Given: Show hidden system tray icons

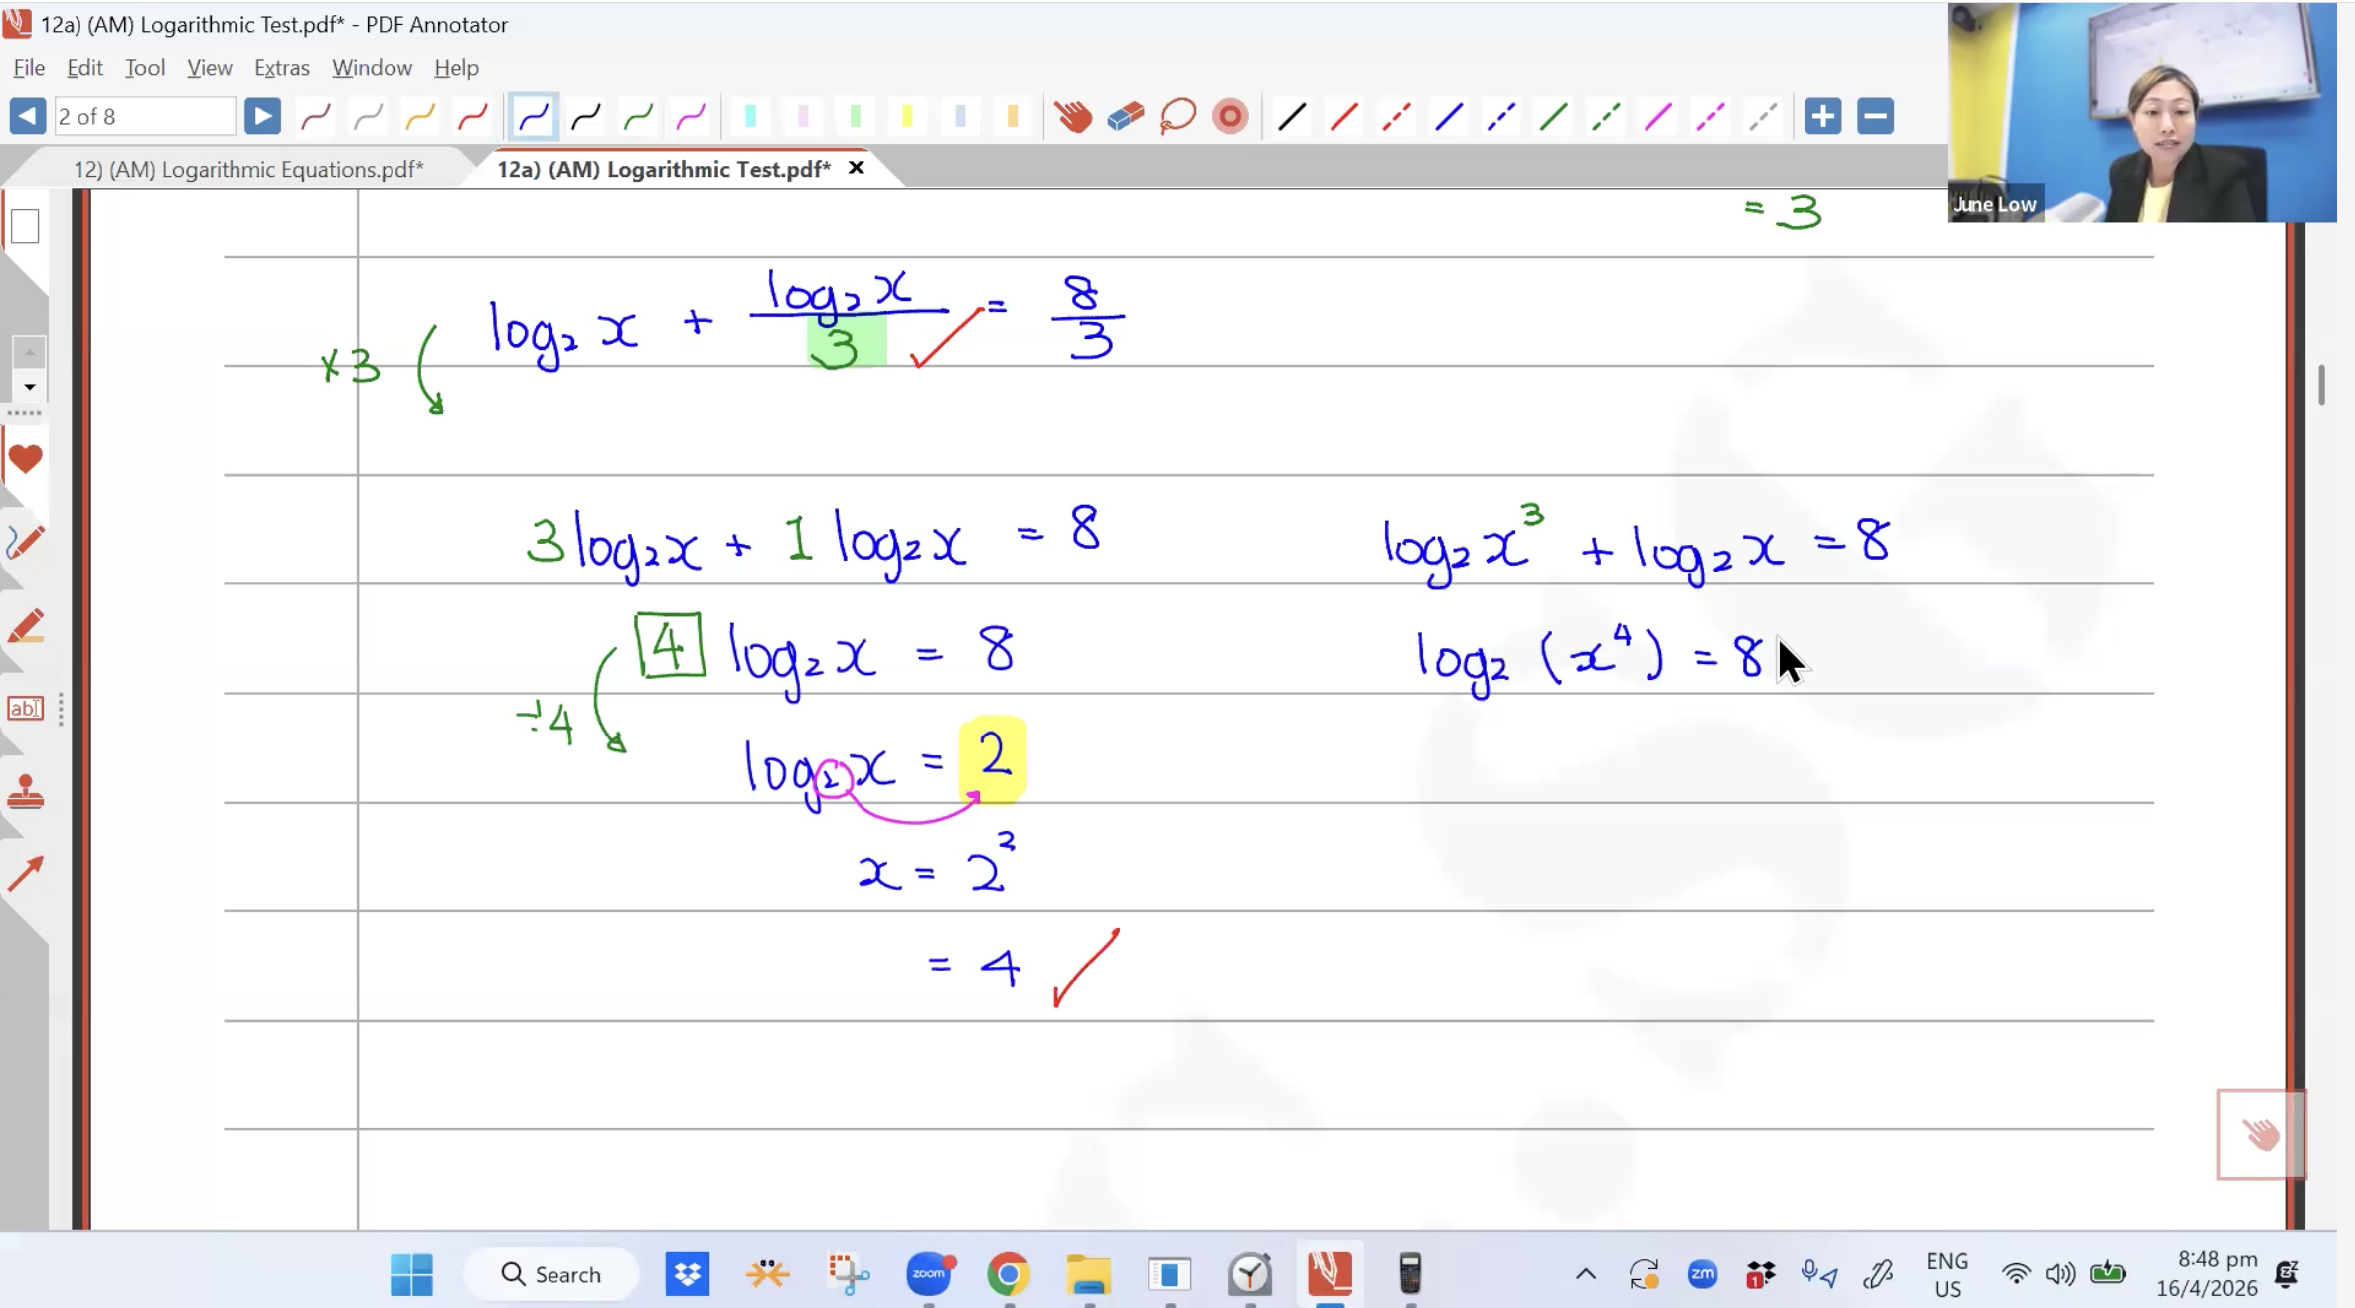Looking at the screenshot, I should [1586, 1274].
